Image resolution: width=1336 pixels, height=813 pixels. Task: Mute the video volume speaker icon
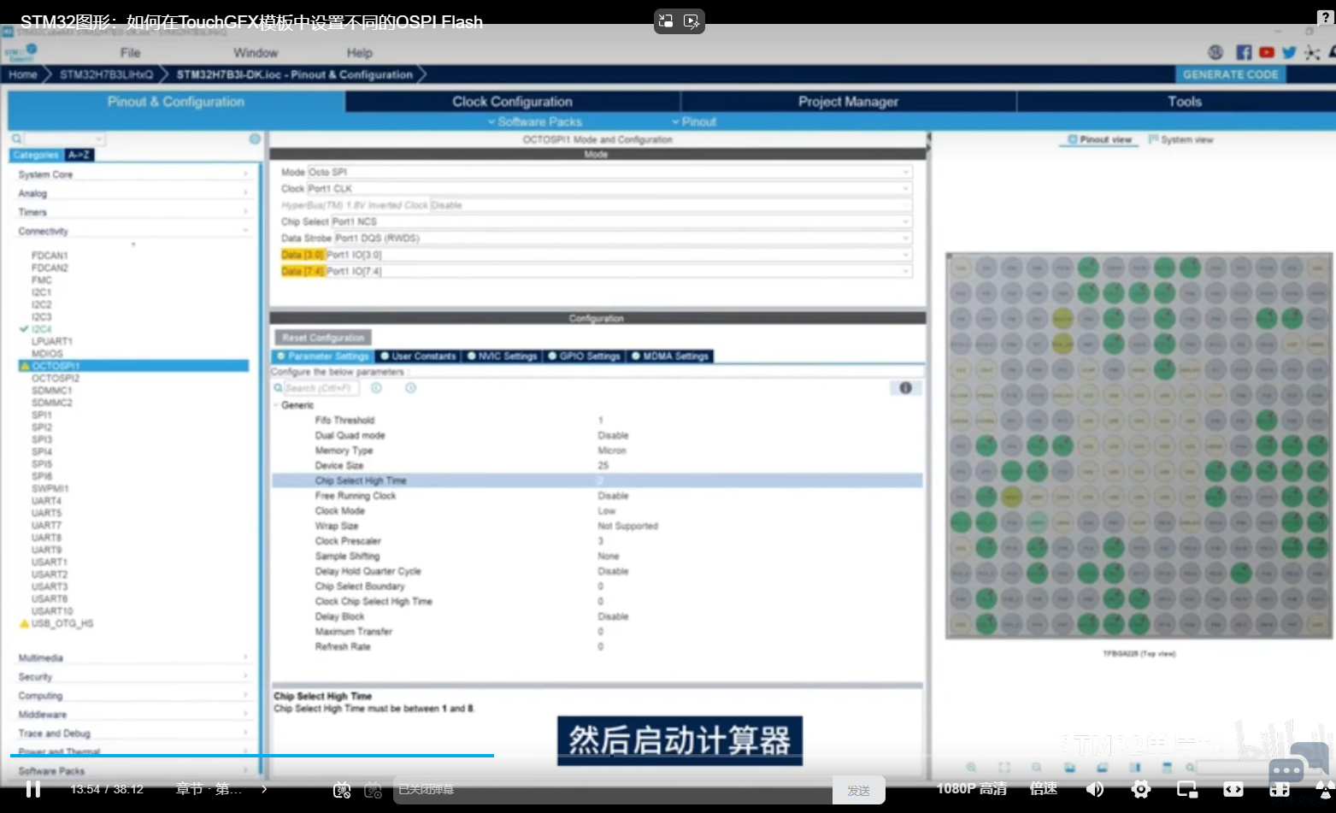coord(1094,789)
